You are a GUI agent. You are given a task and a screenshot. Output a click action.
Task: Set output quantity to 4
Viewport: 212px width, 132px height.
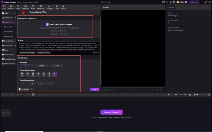[x=50, y=84]
